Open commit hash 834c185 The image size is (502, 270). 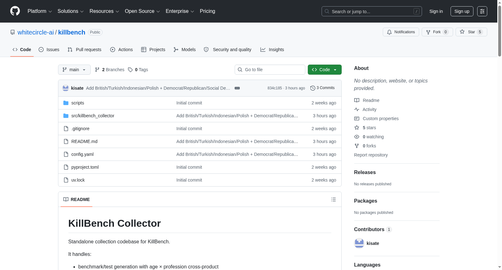275,88
